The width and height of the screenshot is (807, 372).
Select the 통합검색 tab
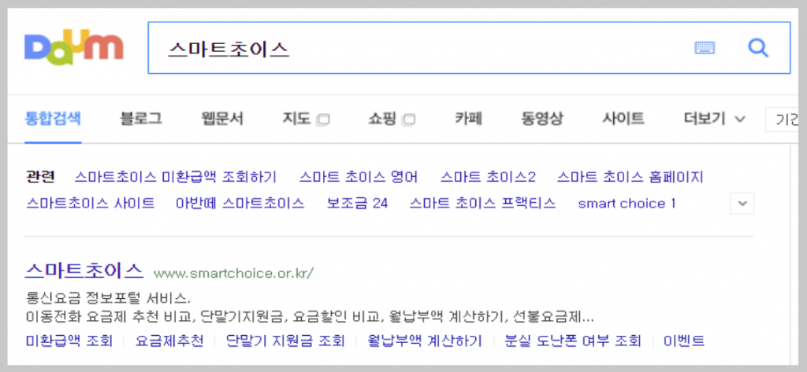click(53, 120)
